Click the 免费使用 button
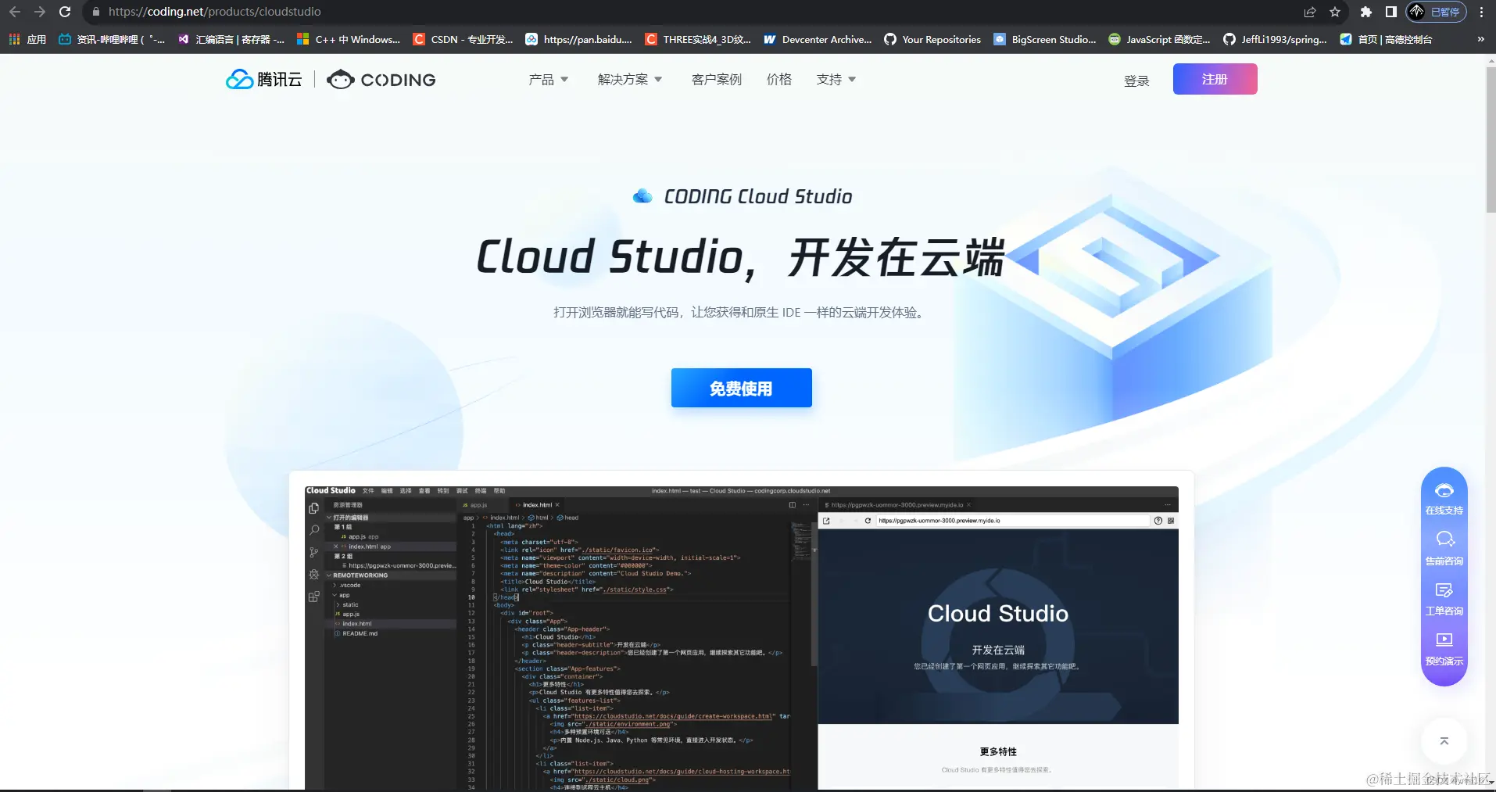The width and height of the screenshot is (1496, 792). click(x=741, y=388)
